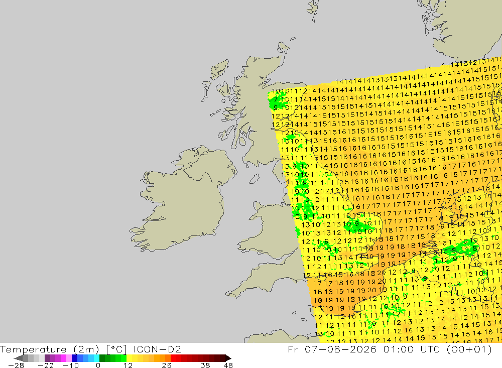Screen dimensions: 502x368
Task: Click the 'Temperature (2m) [°C] ICON-D2' title
Action: [90, 349]
